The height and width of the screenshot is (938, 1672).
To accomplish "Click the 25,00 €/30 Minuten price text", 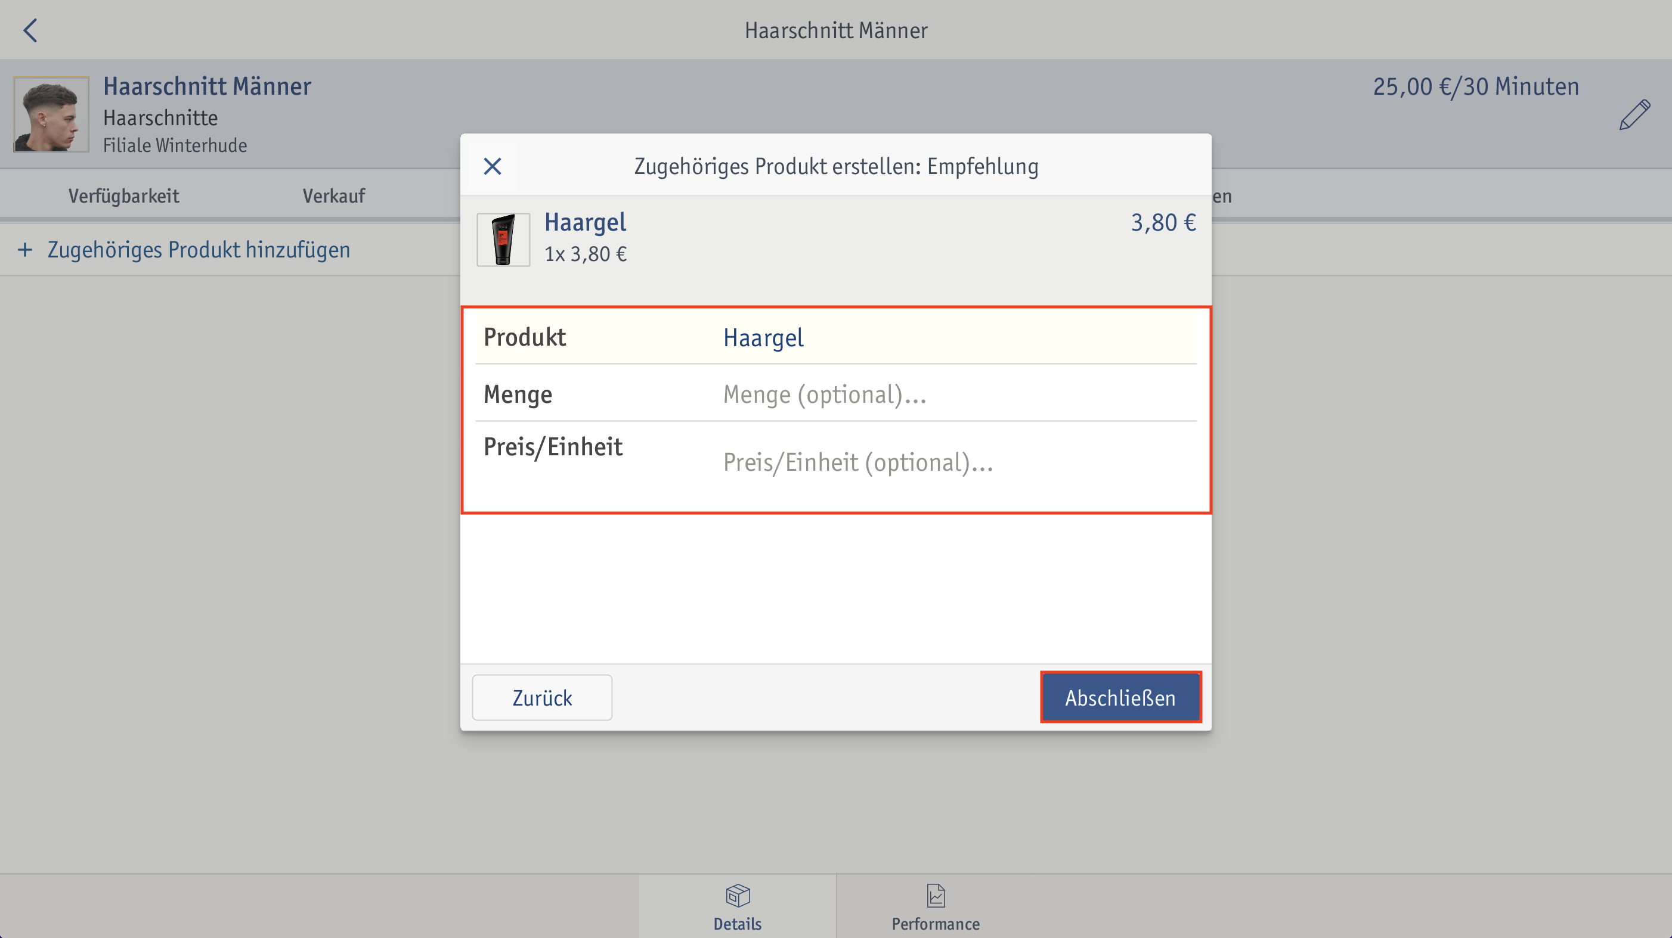I will tap(1475, 86).
